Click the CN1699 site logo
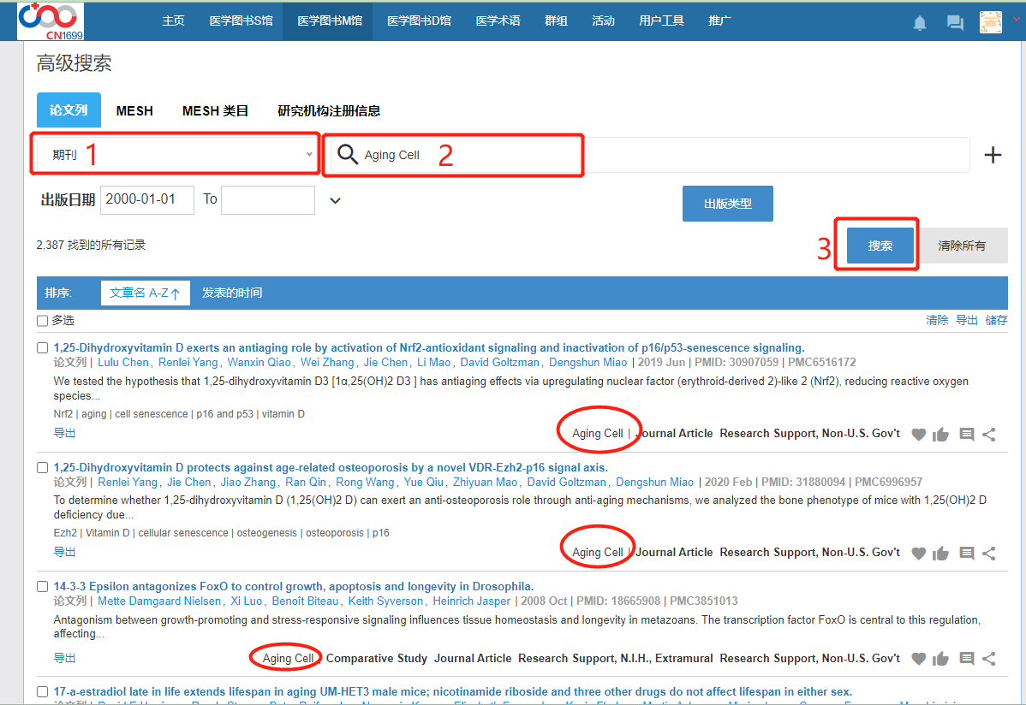 coord(46,21)
